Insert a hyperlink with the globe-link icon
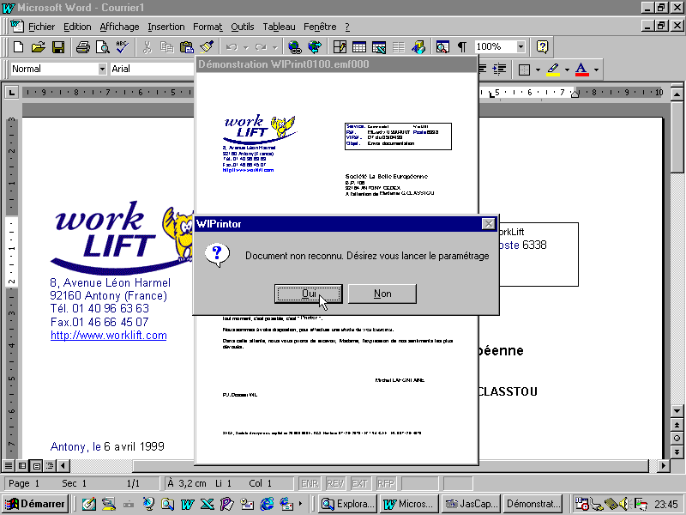The width and height of the screenshot is (686, 515). pos(294,46)
